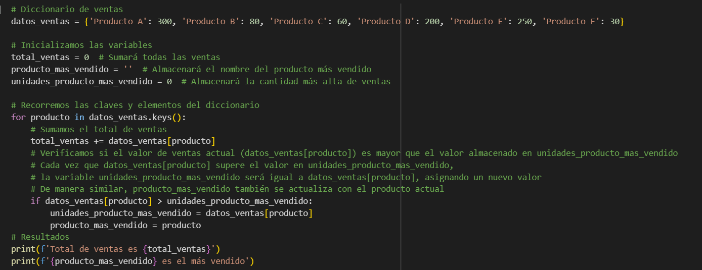Click the comment '# Sumará todas las ventas'
The width and height of the screenshot is (702, 270).
coord(159,58)
